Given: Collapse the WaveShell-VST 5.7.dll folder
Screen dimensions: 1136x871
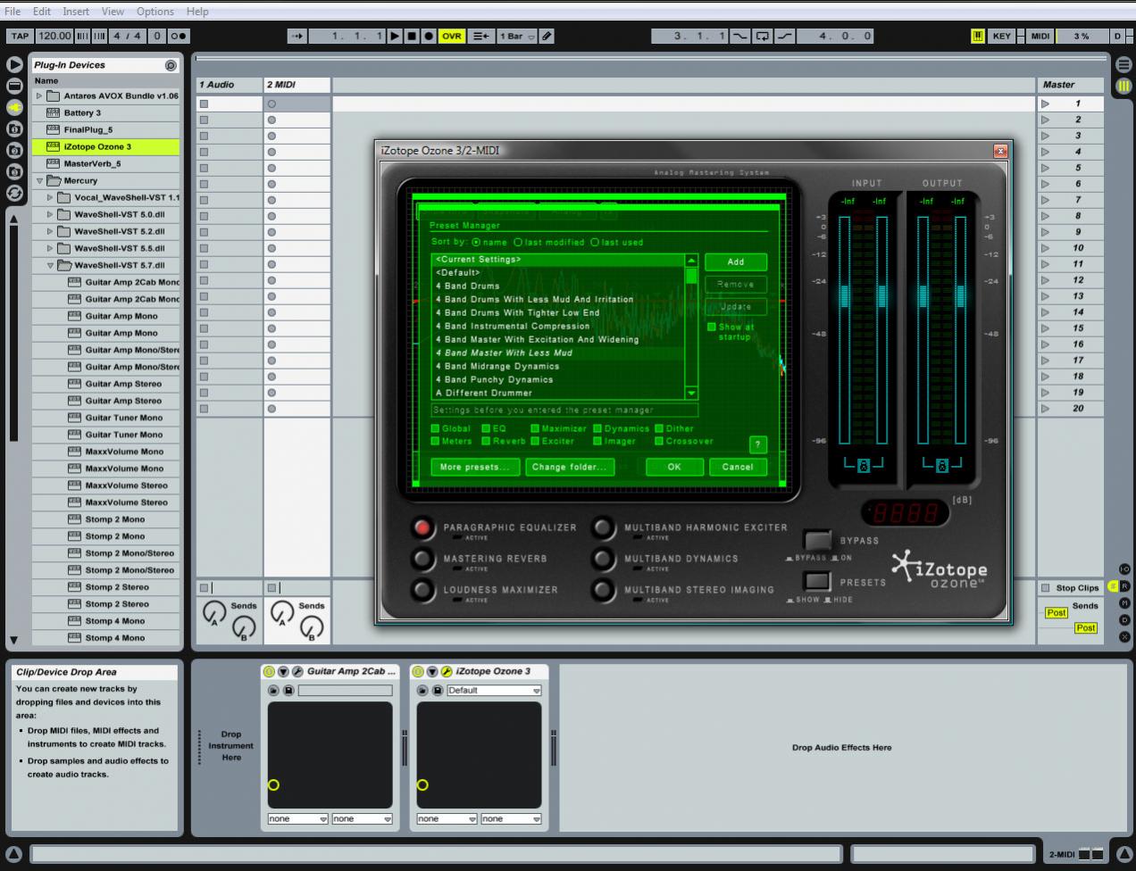Looking at the screenshot, I should (x=50, y=265).
